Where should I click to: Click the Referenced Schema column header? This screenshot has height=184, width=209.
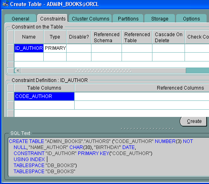[107, 37]
